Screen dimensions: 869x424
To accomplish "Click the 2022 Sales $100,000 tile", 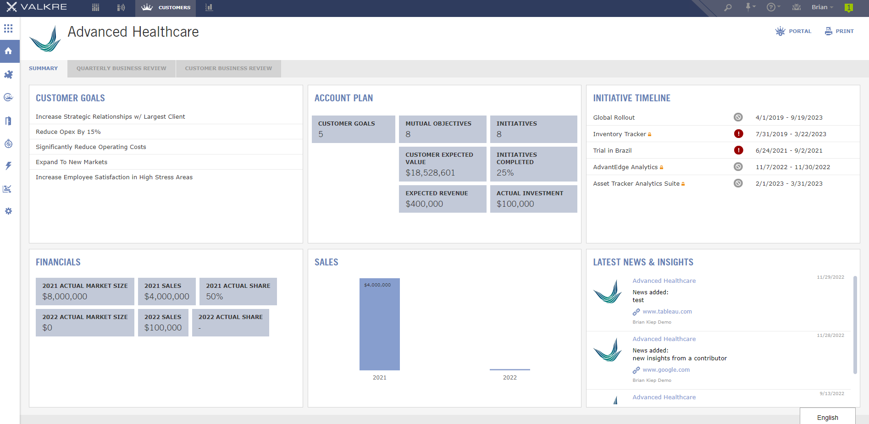I will 163,323.
